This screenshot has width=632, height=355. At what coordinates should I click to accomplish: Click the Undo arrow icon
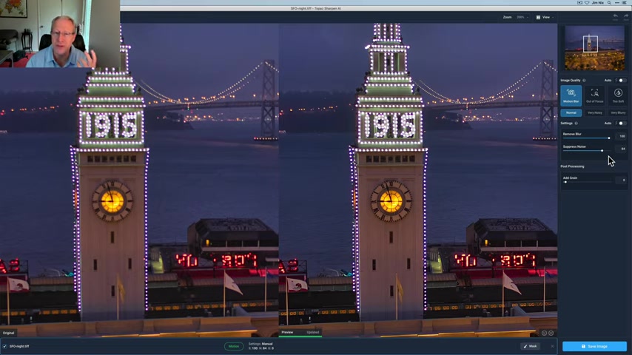[x=616, y=16]
